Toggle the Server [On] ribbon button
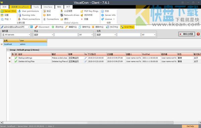The height and width of the screenshot is (128, 201). pyautogui.click(x=8, y=11)
